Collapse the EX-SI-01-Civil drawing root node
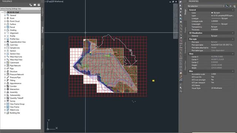237x133 pixels. click(2, 12)
